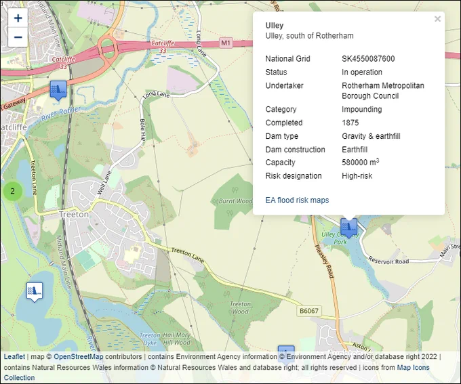
Task: Click the Treeton village label
Action: [x=74, y=214]
